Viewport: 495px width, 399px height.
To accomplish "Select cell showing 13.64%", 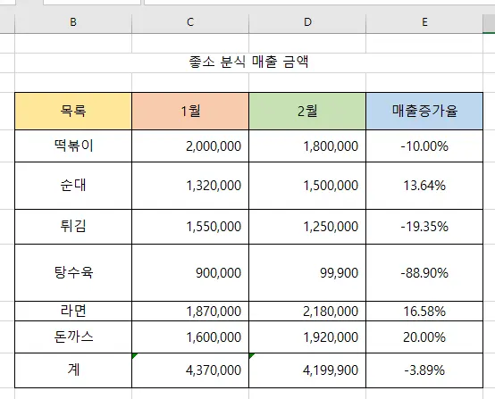I will [424, 186].
